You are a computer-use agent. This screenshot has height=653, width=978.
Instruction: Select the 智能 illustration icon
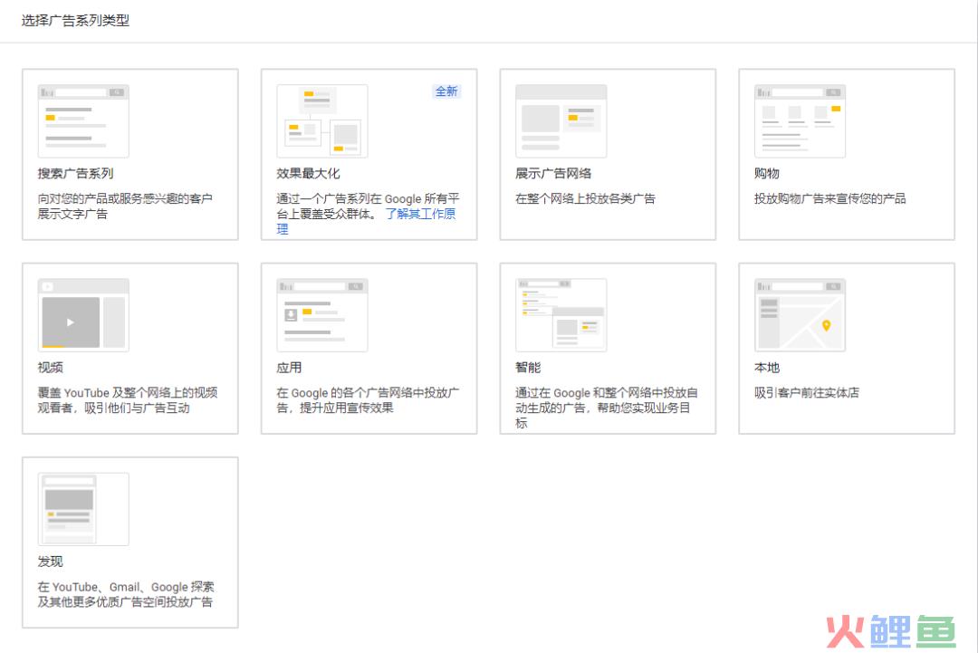[561, 315]
